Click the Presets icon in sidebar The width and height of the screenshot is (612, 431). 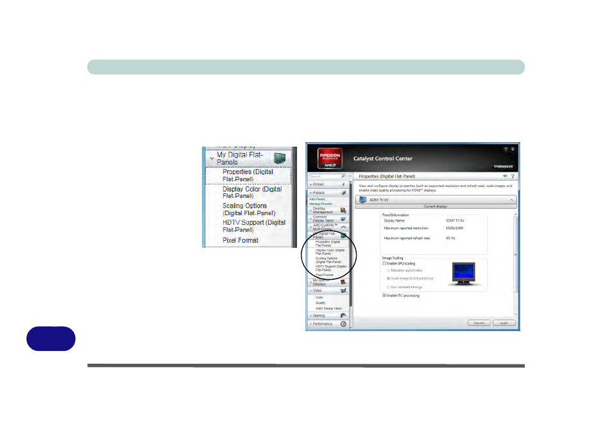tap(343, 193)
